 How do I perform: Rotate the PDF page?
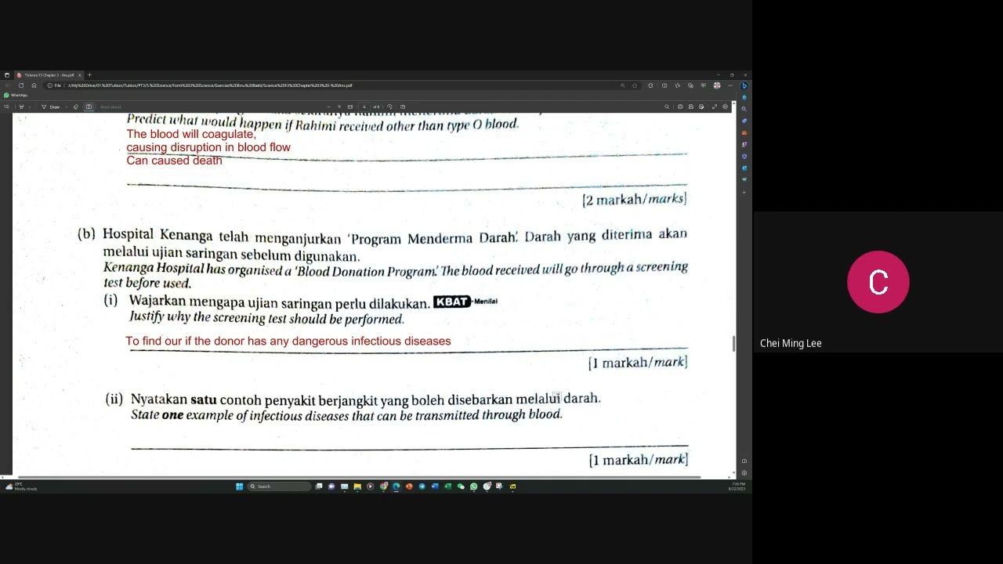tap(389, 107)
